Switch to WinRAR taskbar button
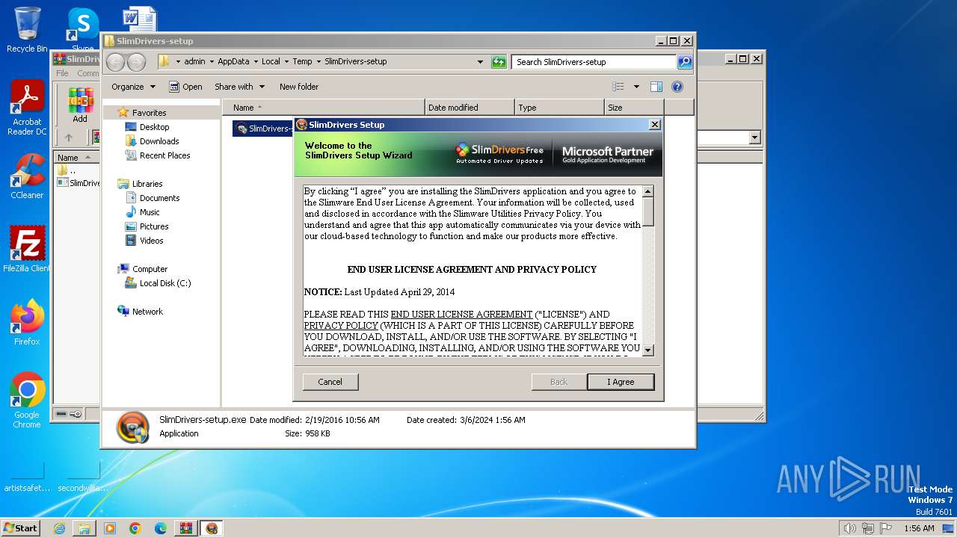This screenshot has width=957, height=538. point(185,528)
